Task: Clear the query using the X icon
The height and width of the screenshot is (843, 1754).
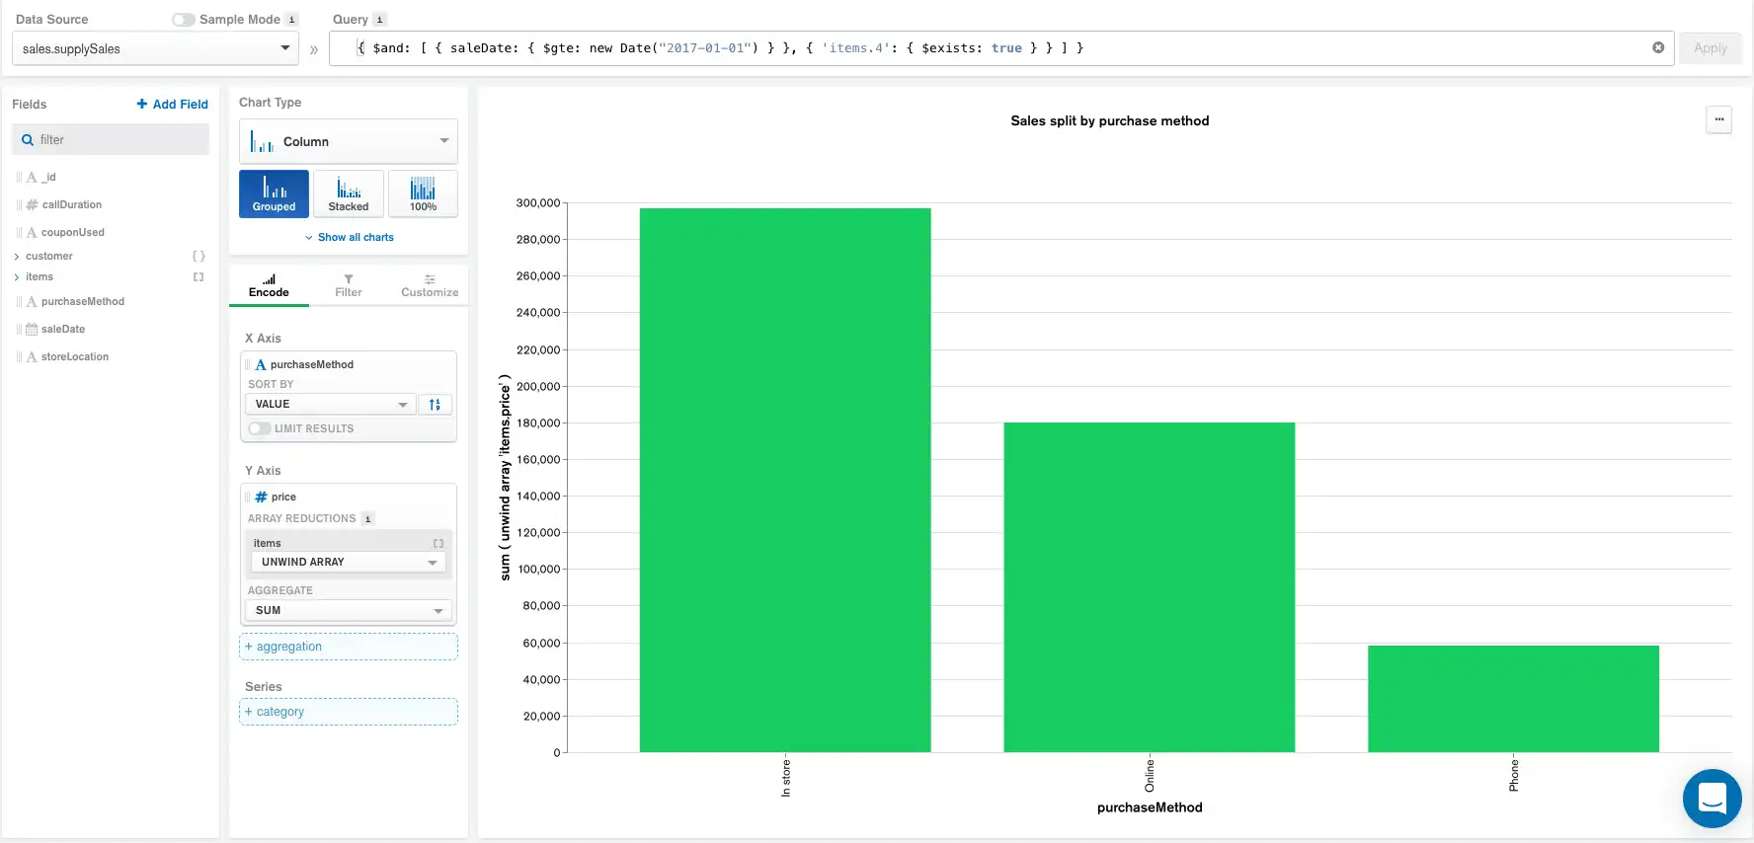Action: [1658, 47]
